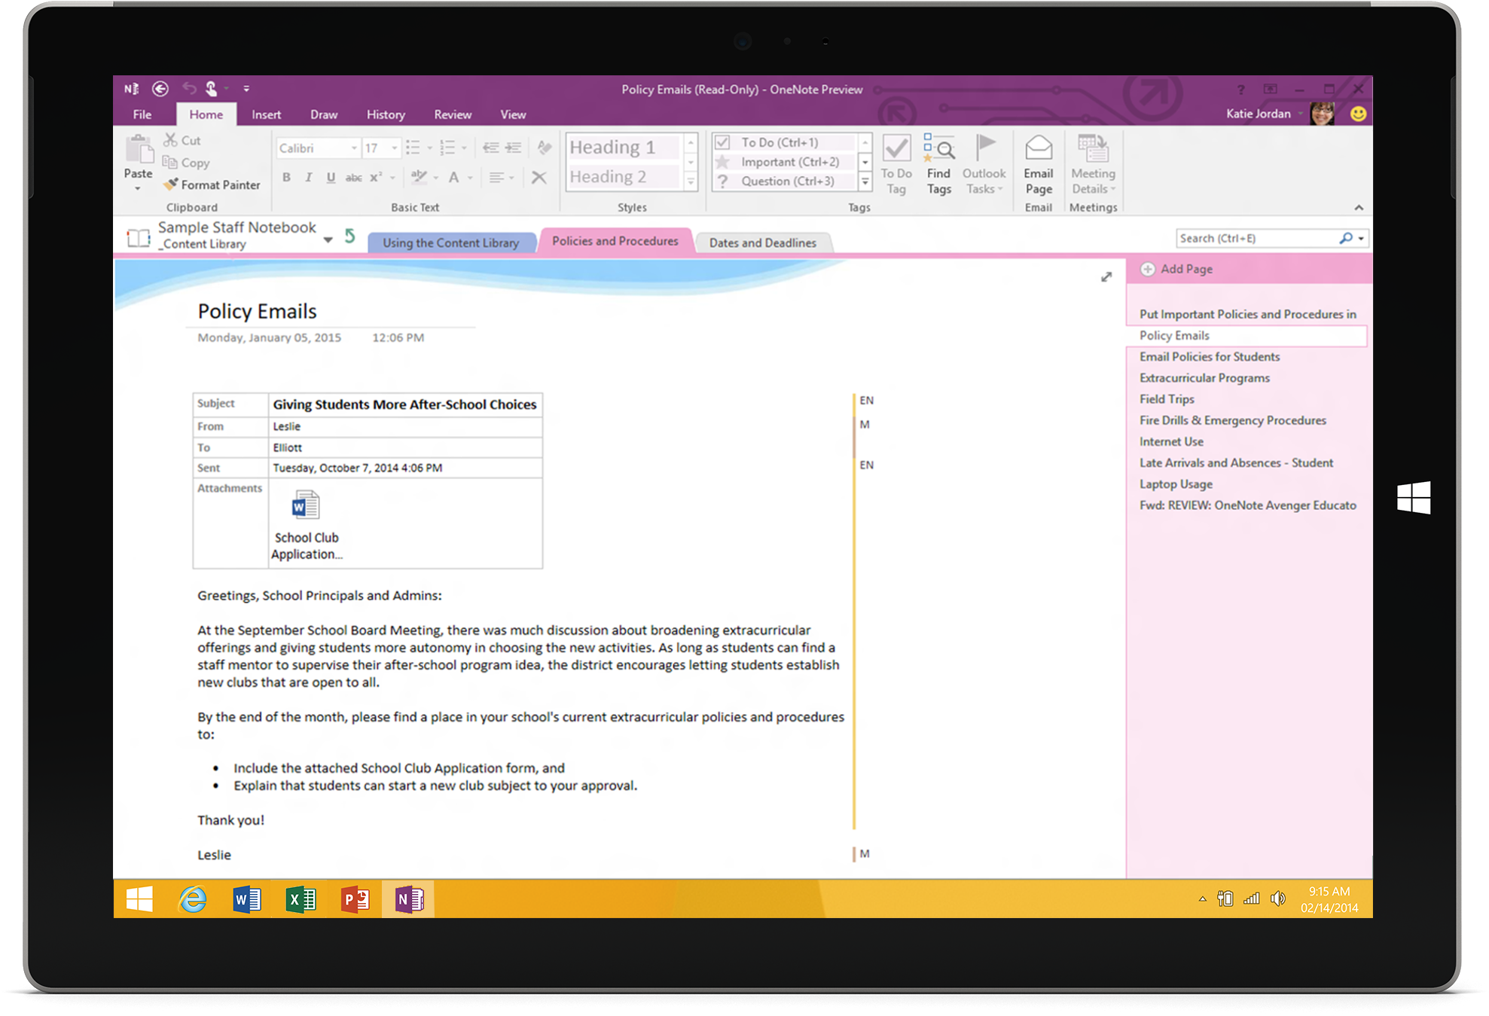The image size is (1489, 1016).
Task: Switch to the View ribbon tab
Action: coord(513,114)
